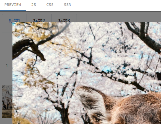This screenshot has height=124, width=161.
Task: Select the 标题3 tab
Action: coord(64,20)
